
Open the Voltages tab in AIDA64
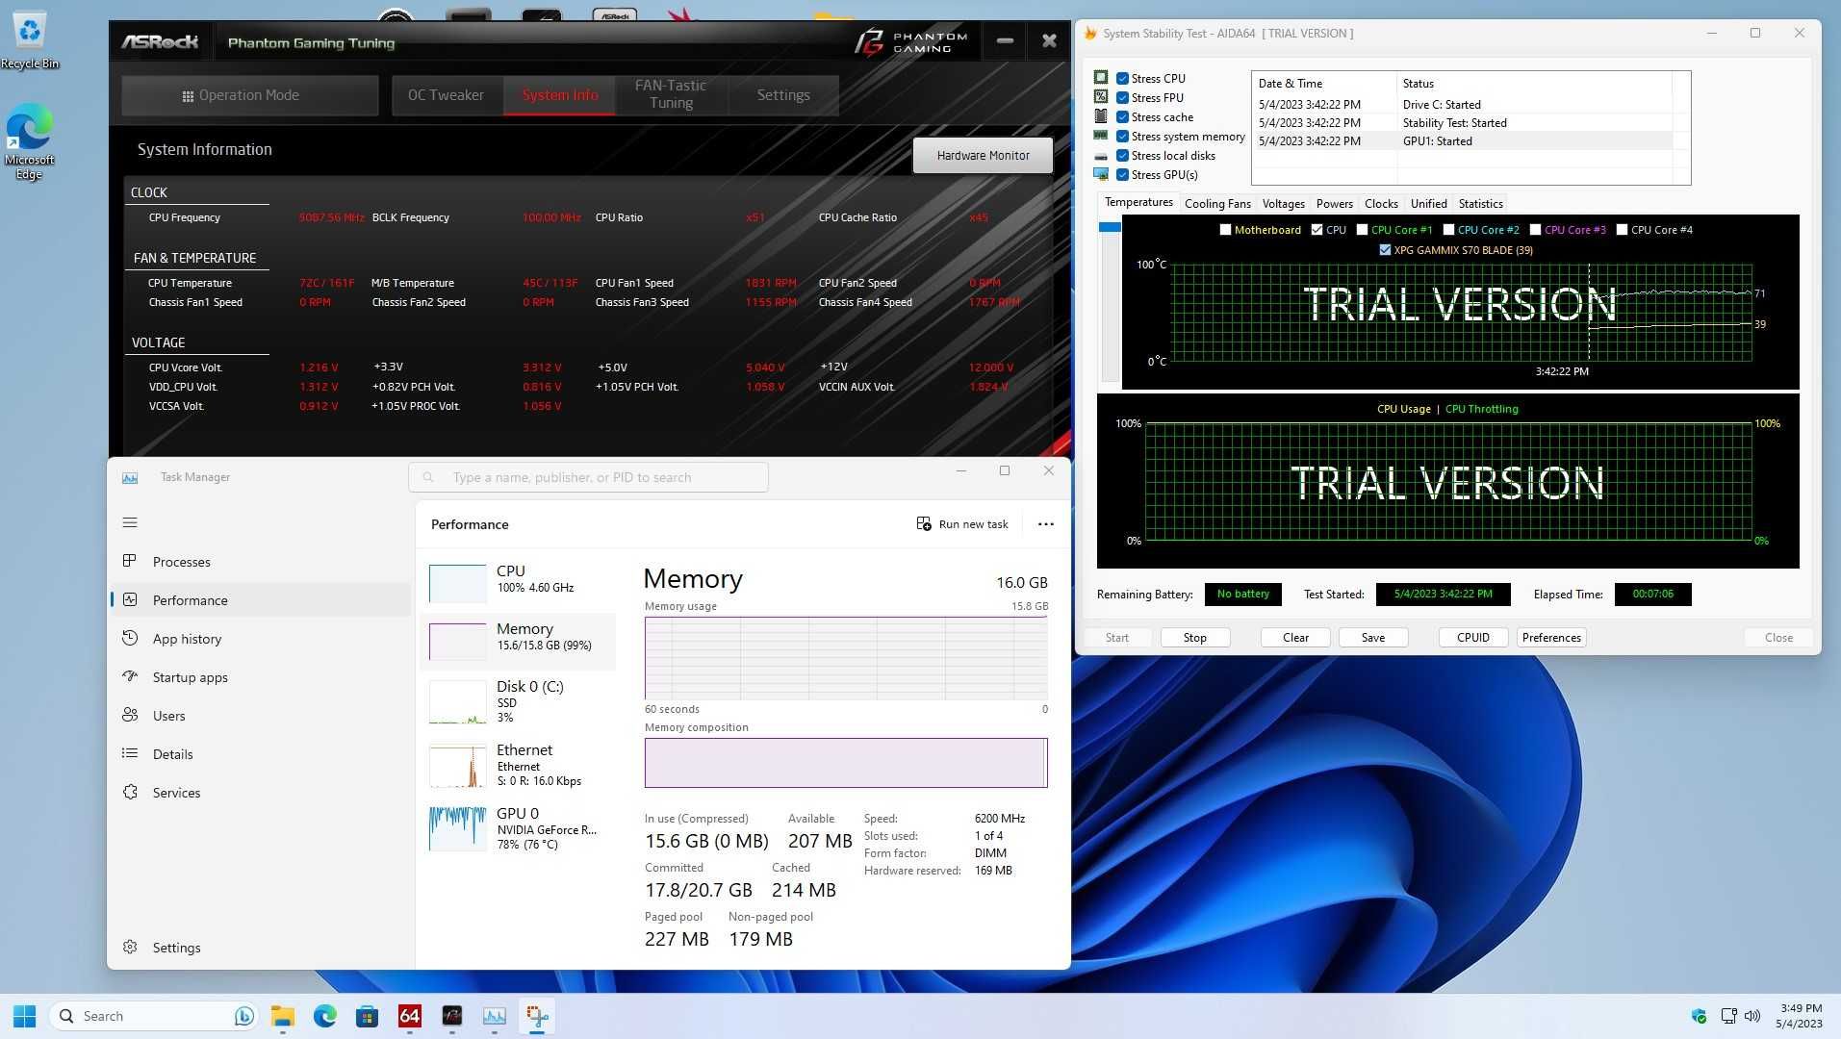[x=1284, y=204]
